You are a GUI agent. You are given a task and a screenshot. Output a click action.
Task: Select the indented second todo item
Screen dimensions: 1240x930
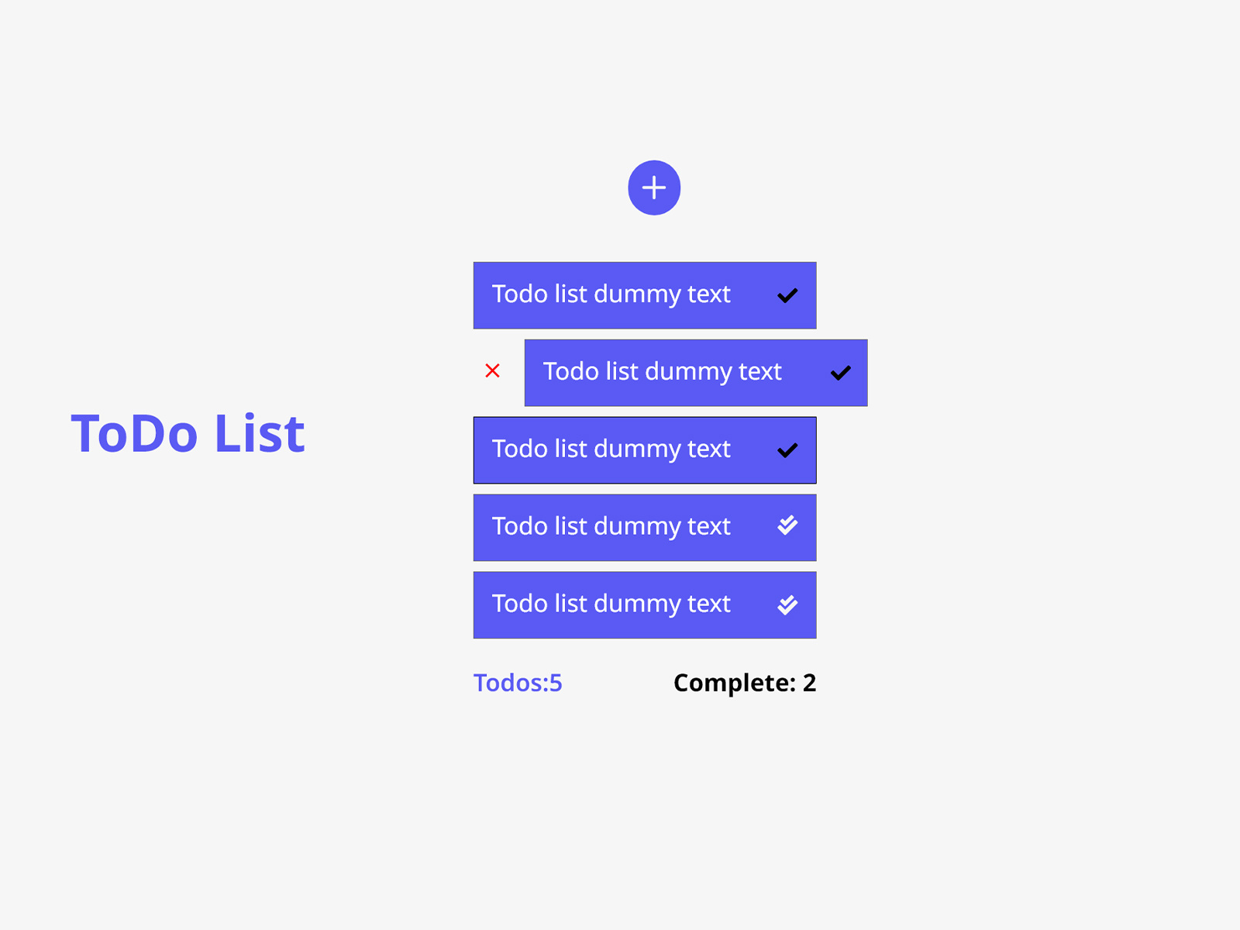tap(663, 372)
